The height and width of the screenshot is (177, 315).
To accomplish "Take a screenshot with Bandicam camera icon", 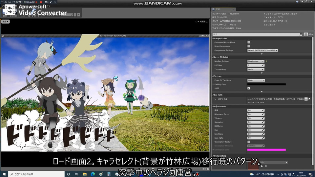I will [46, 2].
